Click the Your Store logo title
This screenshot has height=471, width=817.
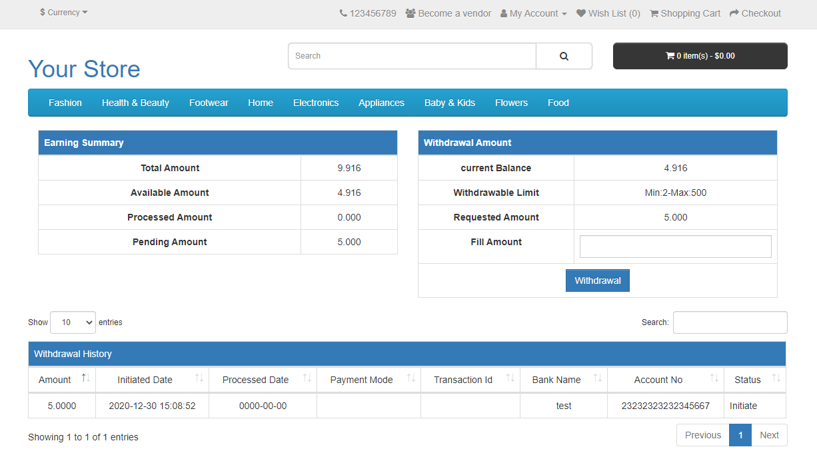point(84,69)
